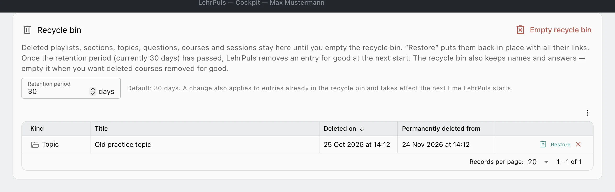Click the Empty recycle bin icon
The image size is (615, 192).
click(520, 30)
